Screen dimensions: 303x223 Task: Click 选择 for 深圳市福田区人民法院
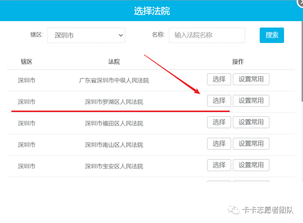[x=219, y=122]
